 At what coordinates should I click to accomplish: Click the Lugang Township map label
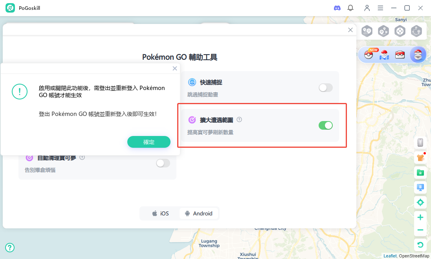pyautogui.click(x=209, y=243)
